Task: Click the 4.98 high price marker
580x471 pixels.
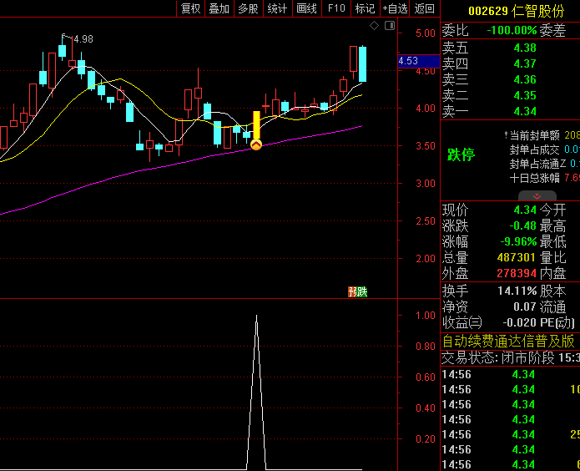Action: click(x=83, y=39)
